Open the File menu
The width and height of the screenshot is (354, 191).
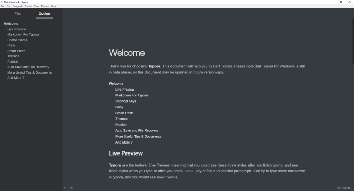point(3,6)
